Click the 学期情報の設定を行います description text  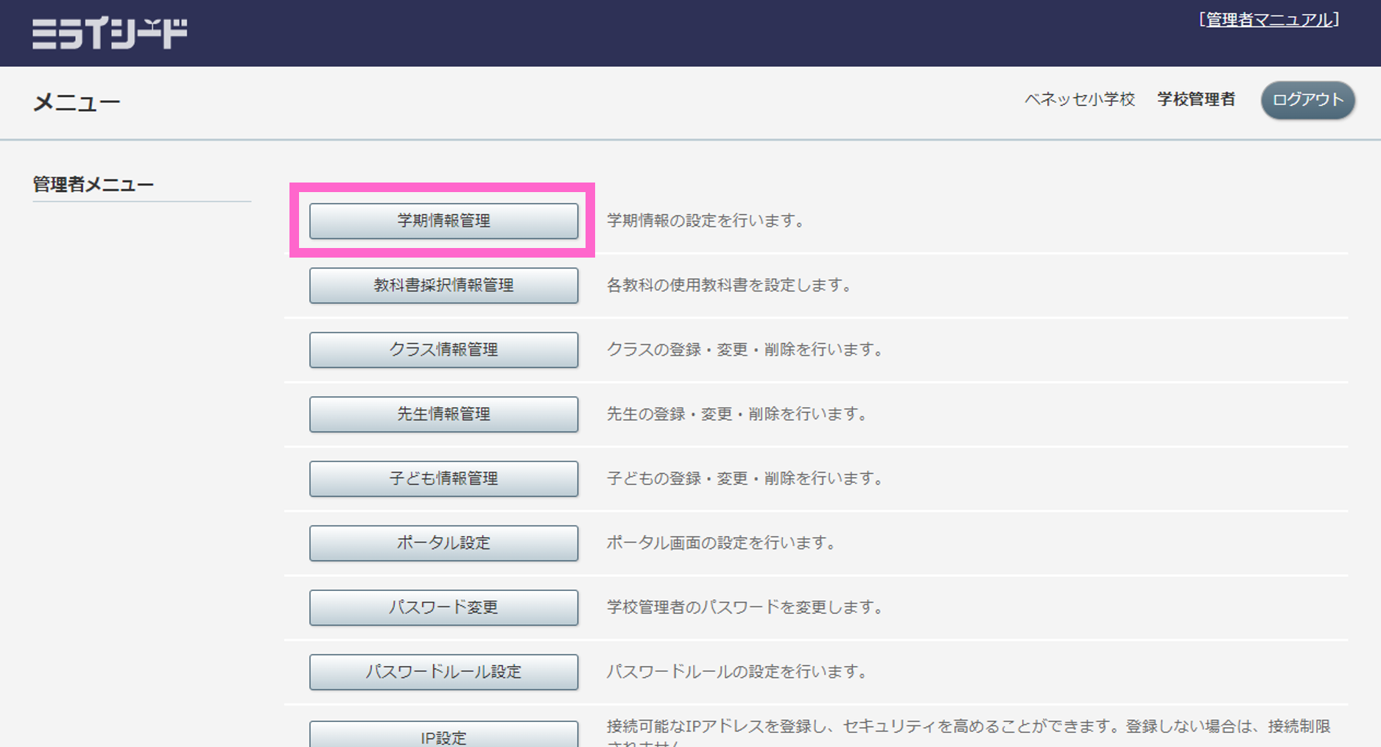tap(706, 221)
